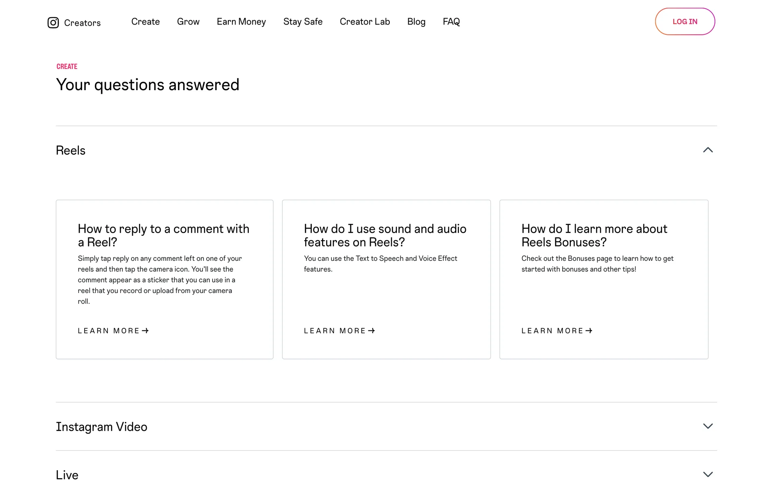Open the FAQ navigation item
Image resolution: width=773 pixels, height=483 pixels.
pos(451,22)
